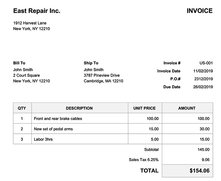
Task: Select the Labor 3hrs line item
Action: (x=43, y=139)
